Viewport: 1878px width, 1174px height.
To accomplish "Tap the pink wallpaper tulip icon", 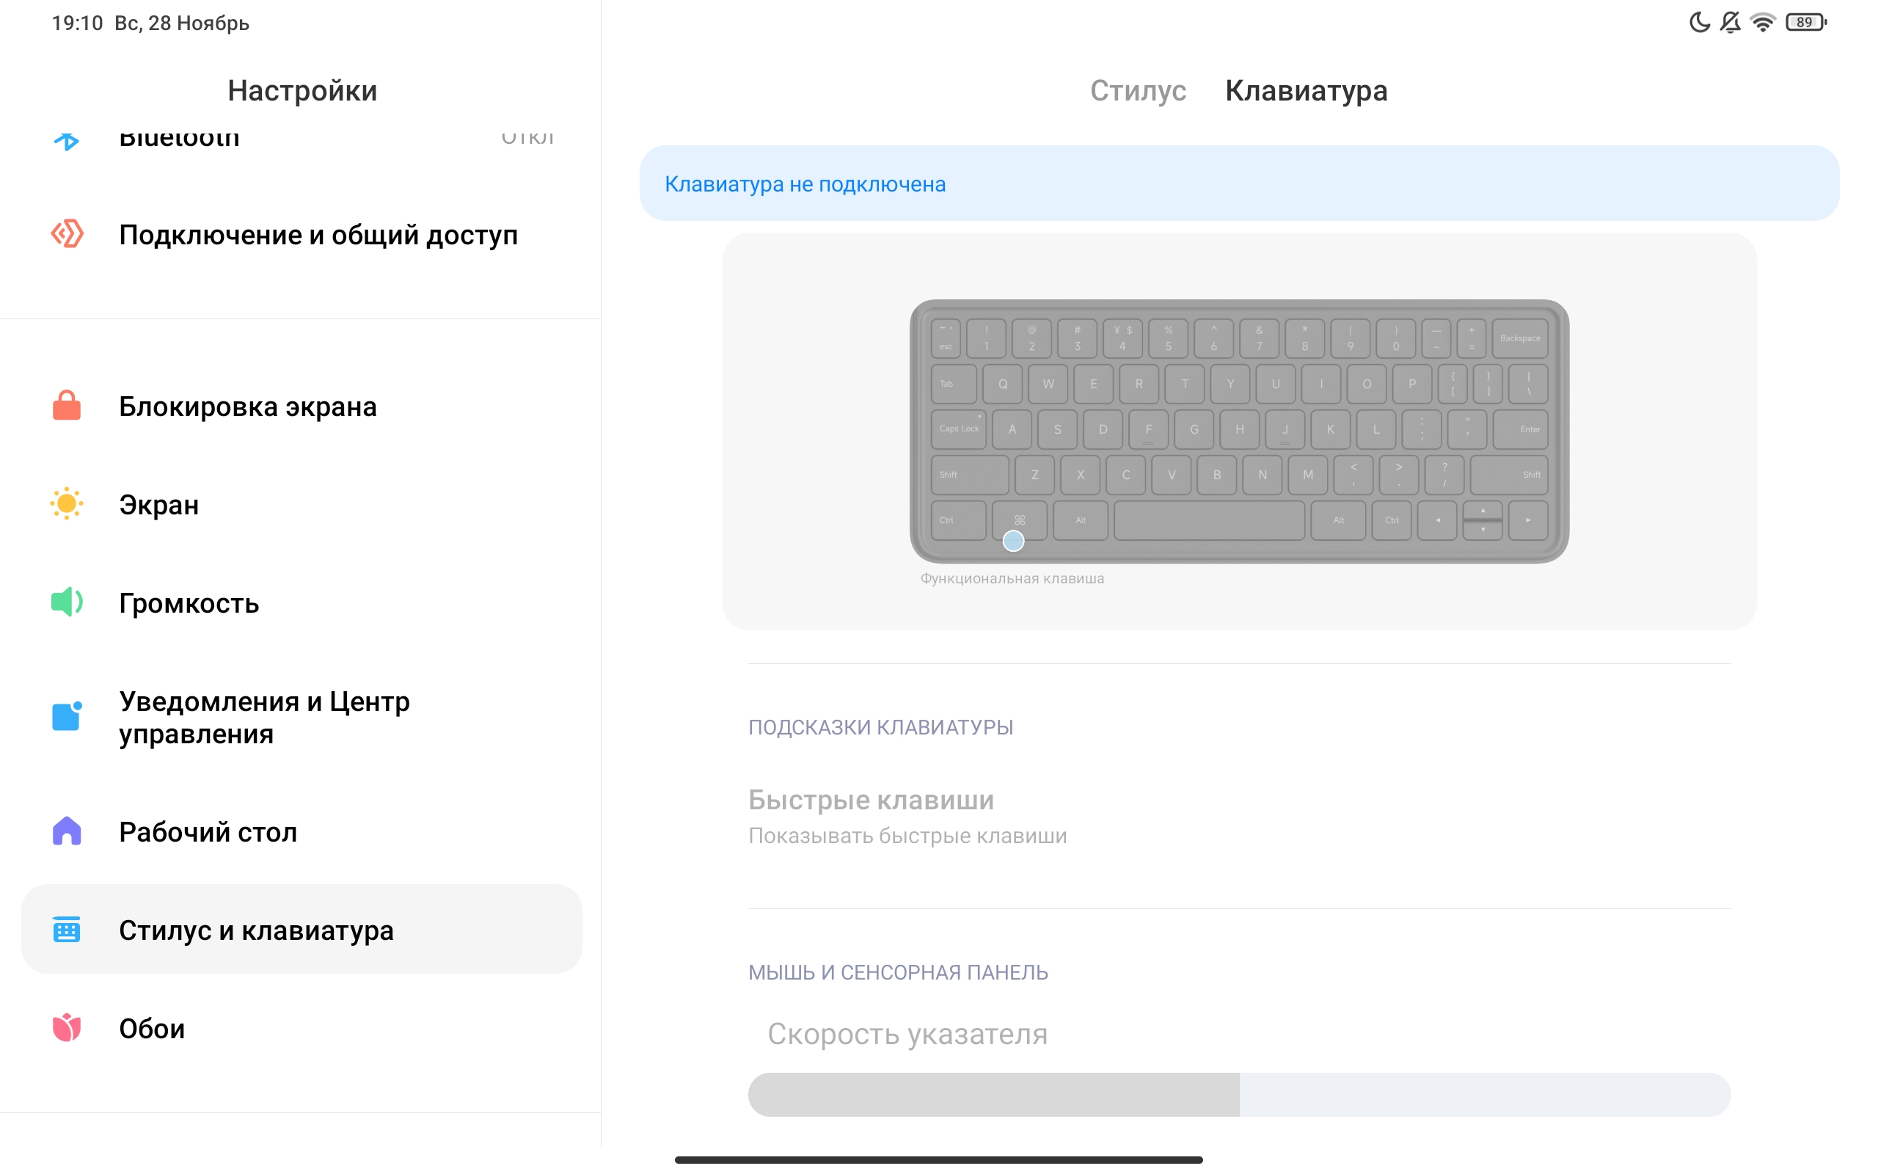I will click(x=67, y=1027).
